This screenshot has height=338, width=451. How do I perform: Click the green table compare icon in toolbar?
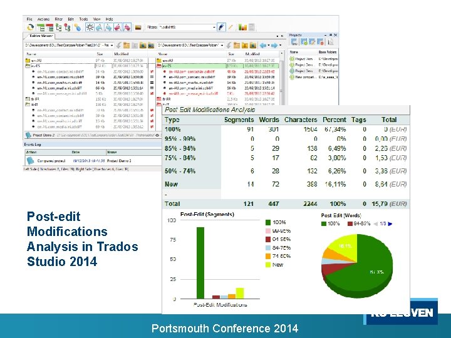click(41, 28)
